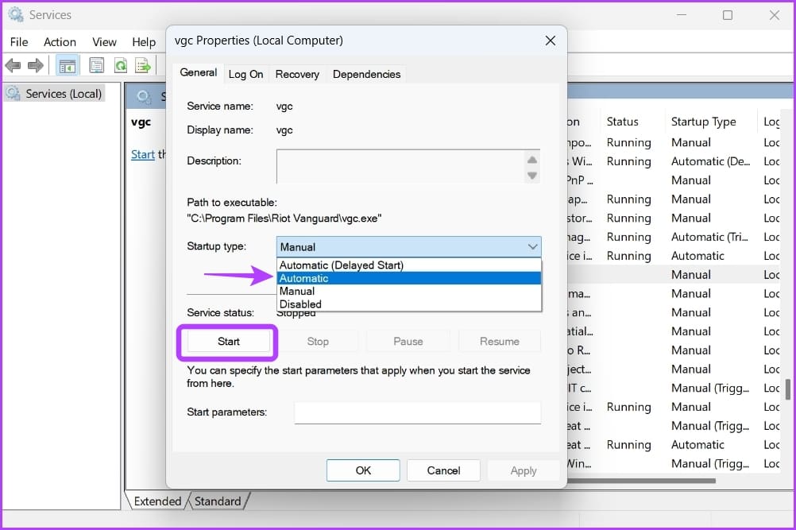Click the Back arrow in Services toolbar

pyautogui.click(x=13, y=65)
